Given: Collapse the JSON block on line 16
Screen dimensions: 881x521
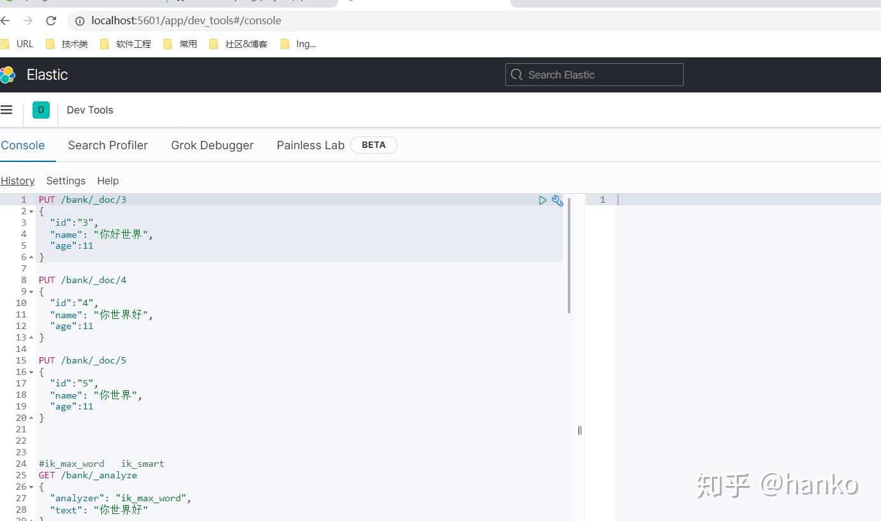Looking at the screenshot, I should coord(31,372).
